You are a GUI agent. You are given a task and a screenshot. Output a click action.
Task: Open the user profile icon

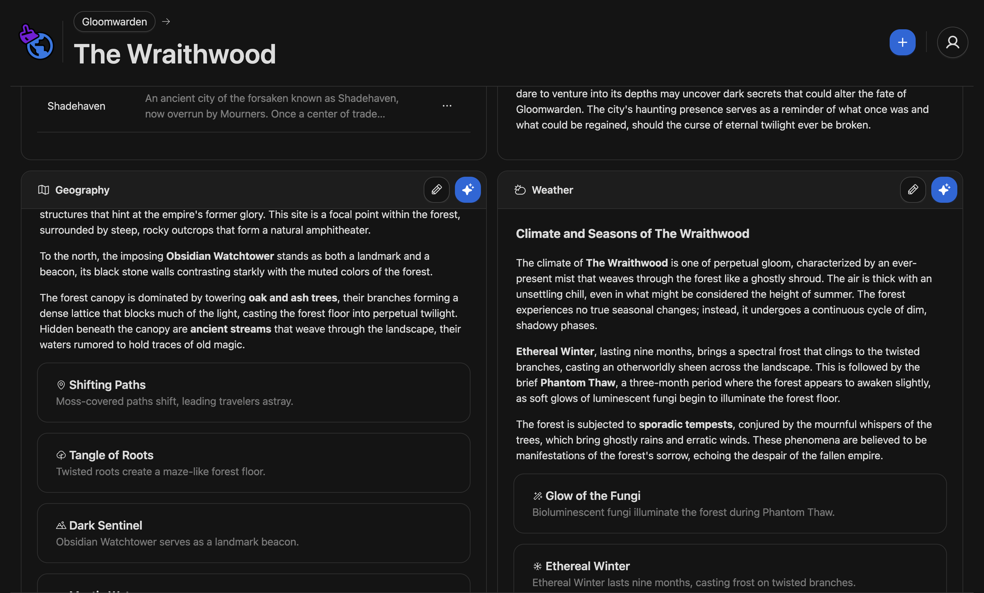pyautogui.click(x=952, y=42)
